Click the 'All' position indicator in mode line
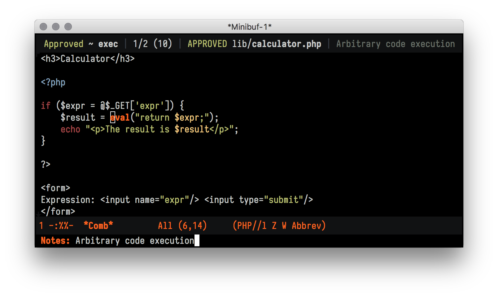 click(165, 226)
